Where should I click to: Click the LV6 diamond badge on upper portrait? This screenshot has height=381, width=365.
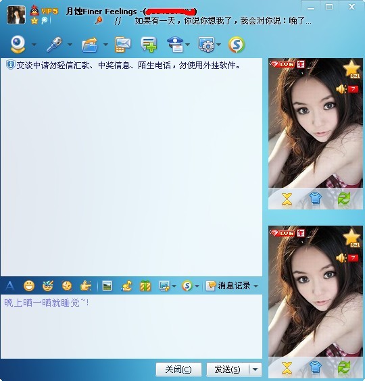click(282, 64)
